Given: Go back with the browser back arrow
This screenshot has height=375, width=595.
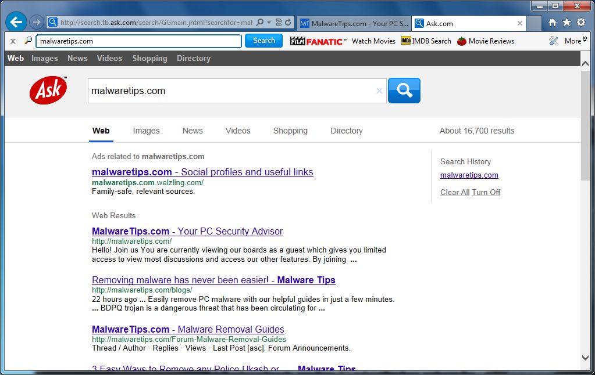Looking at the screenshot, I should [16, 22].
